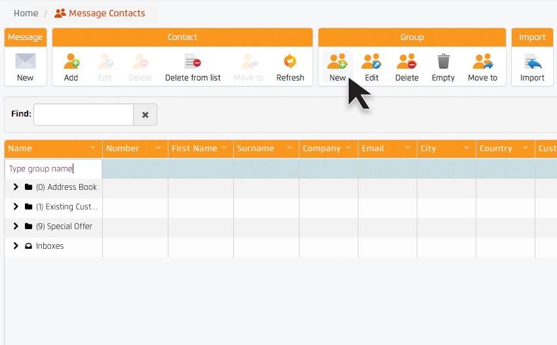The width and height of the screenshot is (557, 345).
Task: Click the contact Move to icon
Action: 248,61
